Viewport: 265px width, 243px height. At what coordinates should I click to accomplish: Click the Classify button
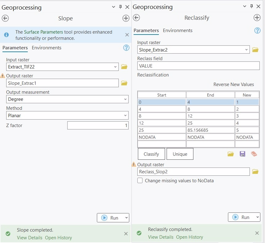[x=151, y=154]
